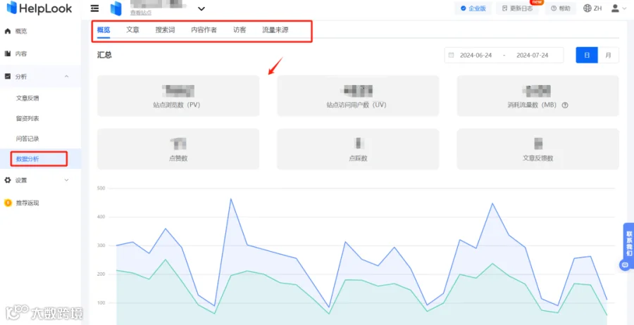The width and height of the screenshot is (634, 325).
Task: Select the 月 monthly view toggle
Action: [608, 56]
